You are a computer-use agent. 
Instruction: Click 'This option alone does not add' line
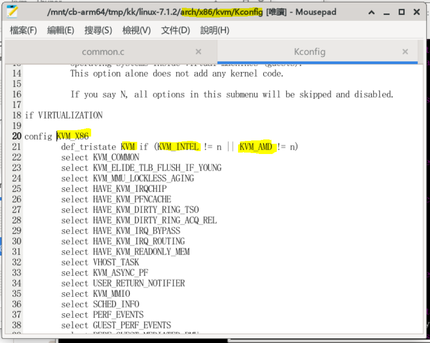coord(176,73)
